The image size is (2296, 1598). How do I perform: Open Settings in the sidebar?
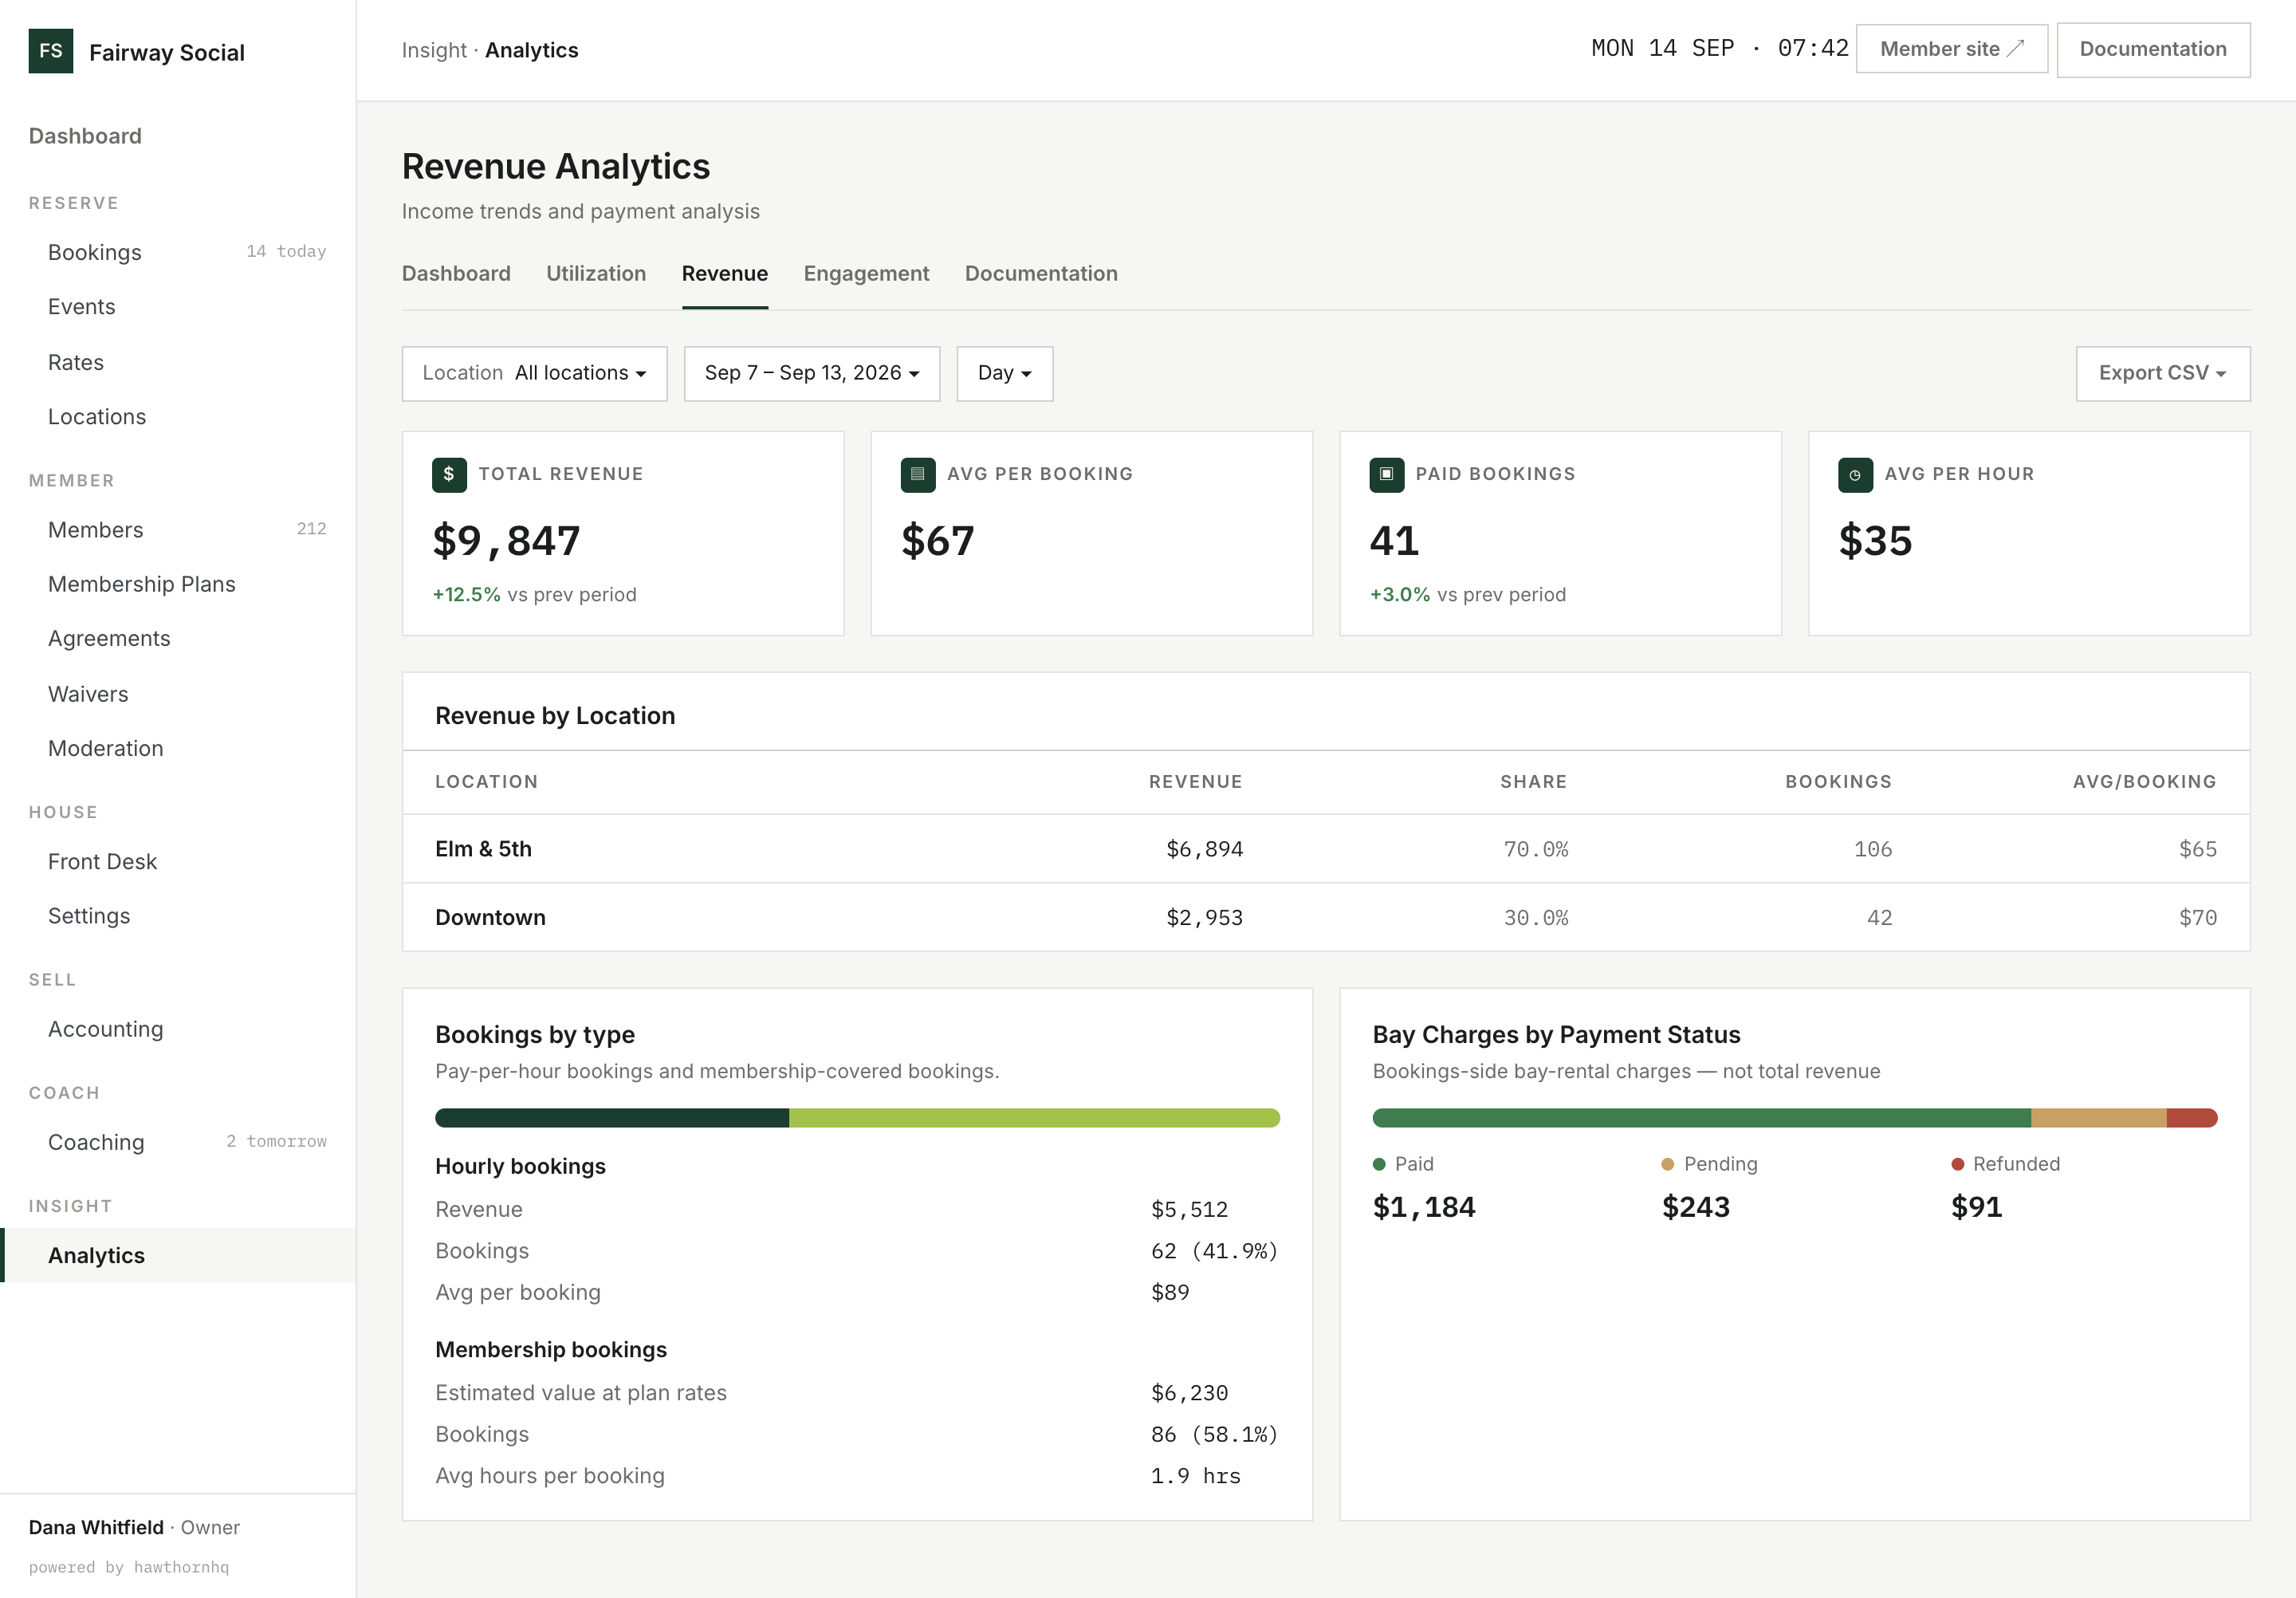[x=178, y=916]
